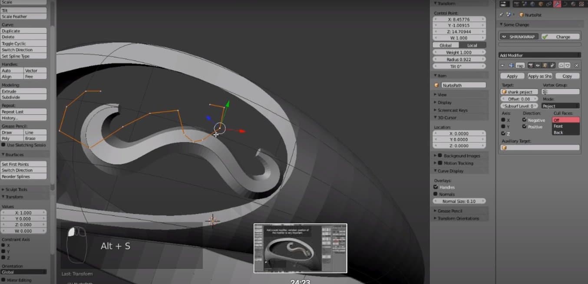The width and height of the screenshot is (588, 284).
Task: Uncheck the Negative direction checkbox
Action: (524, 120)
